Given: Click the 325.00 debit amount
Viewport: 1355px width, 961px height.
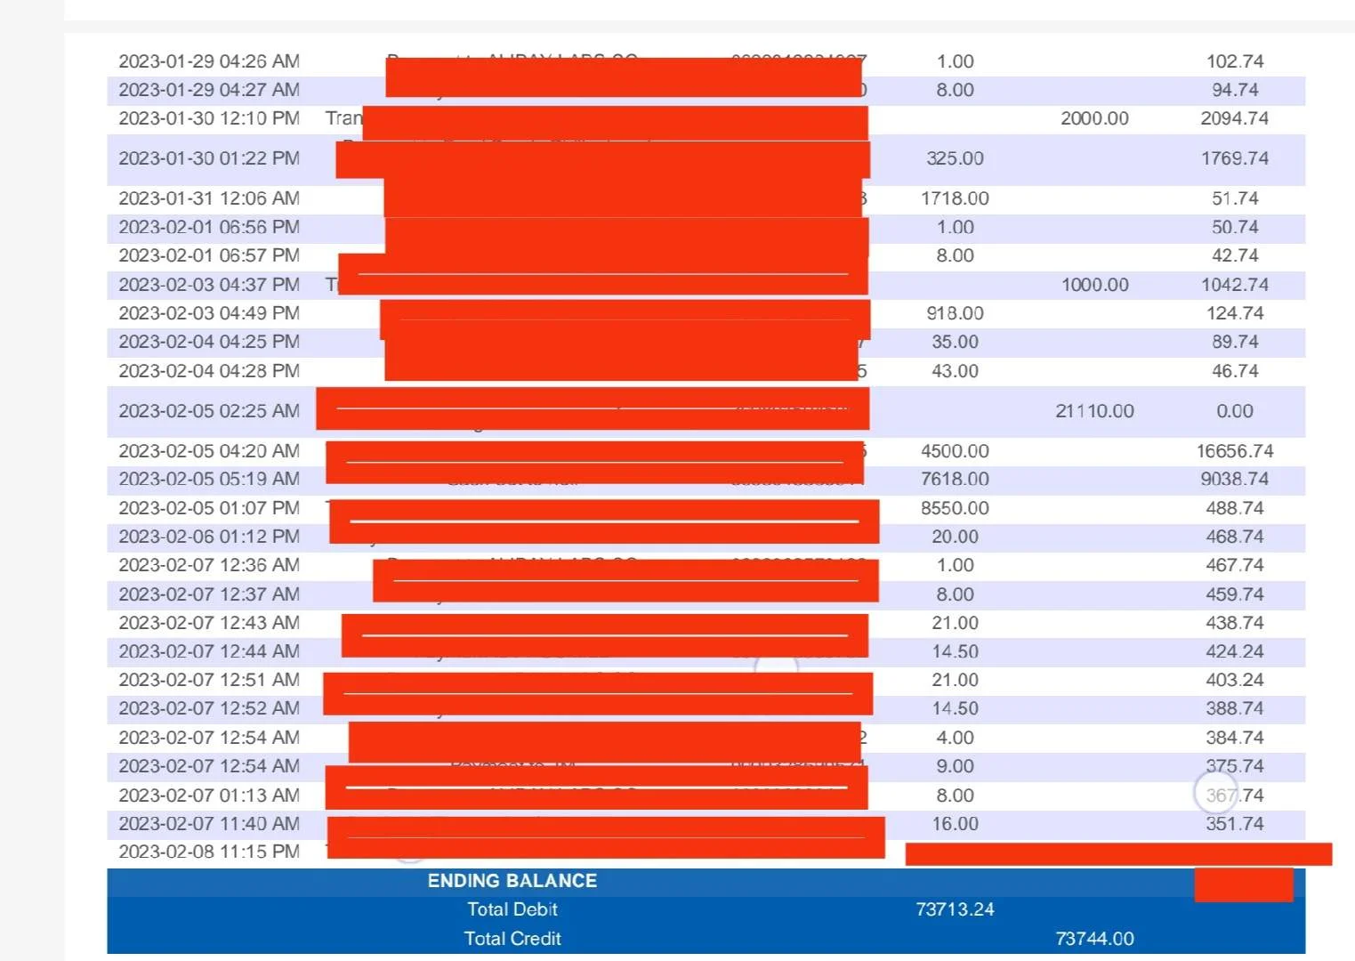Looking at the screenshot, I should (x=955, y=158).
